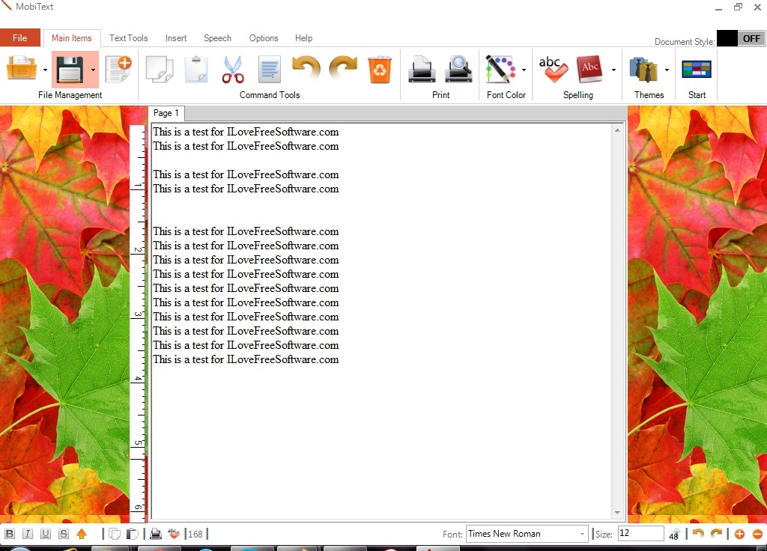Open the Insert ribbon tab
Screen dimensions: 767x551
[175, 37]
